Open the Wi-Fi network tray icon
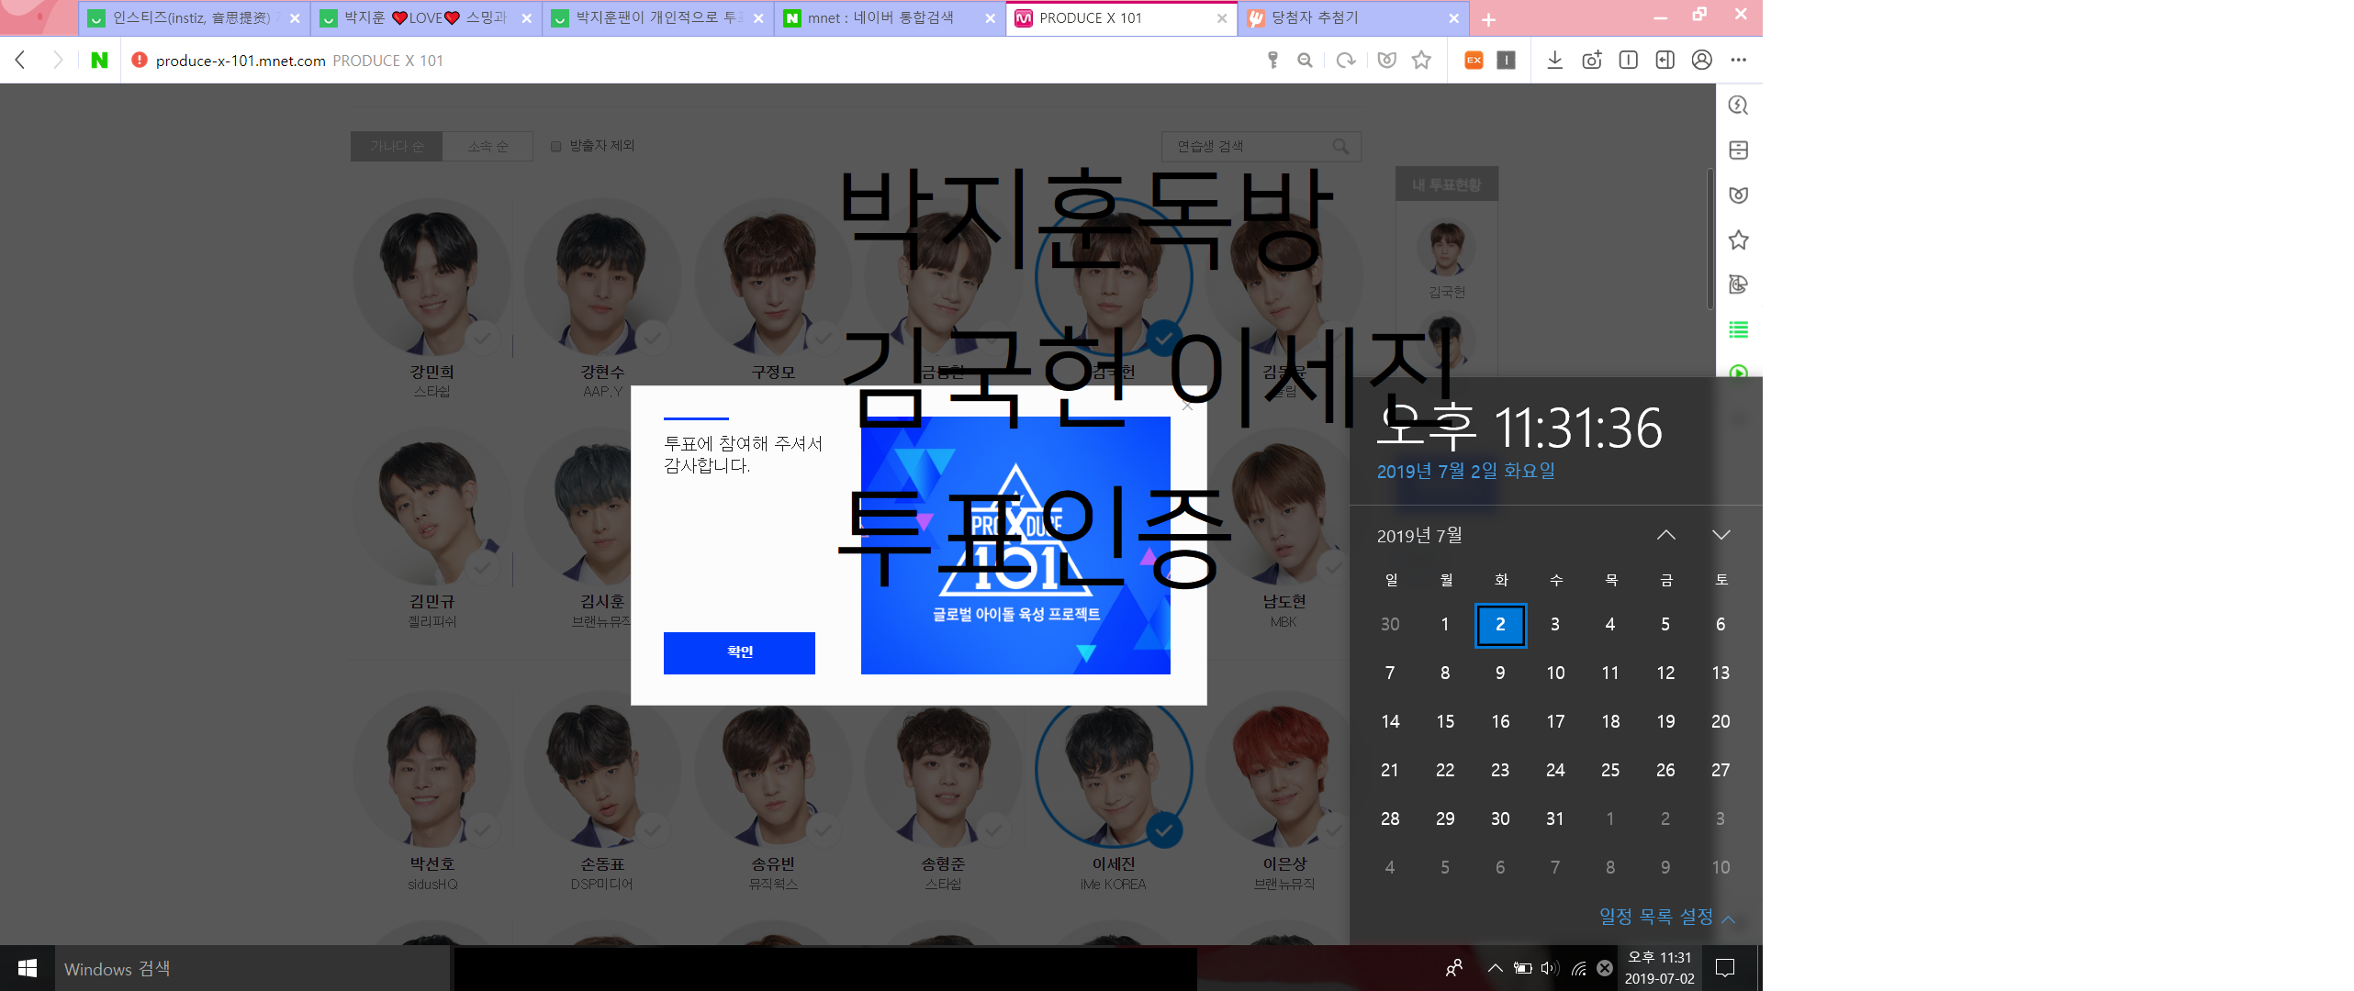The height and width of the screenshot is (991, 2354). [x=1578, y=968]
